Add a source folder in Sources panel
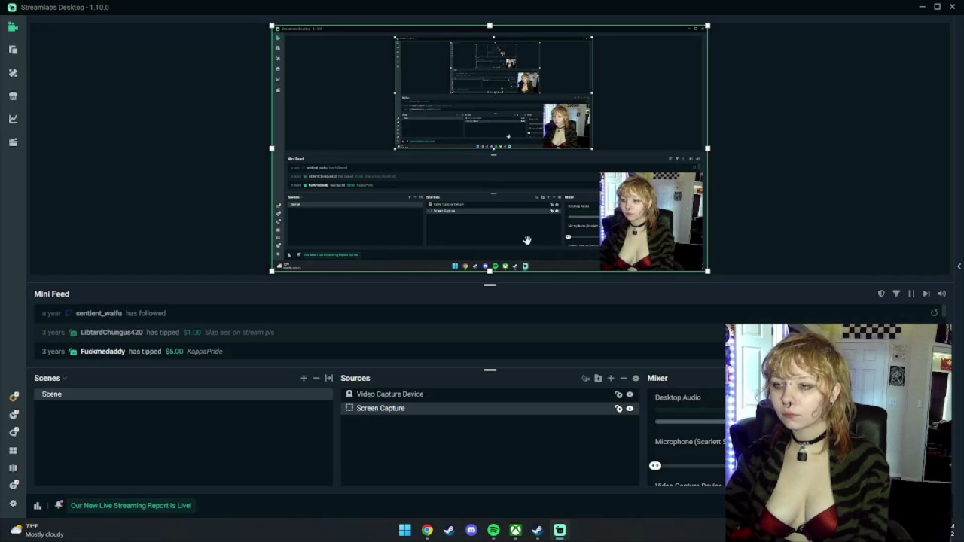Viewport: 964px width, 542px height. 598,378
